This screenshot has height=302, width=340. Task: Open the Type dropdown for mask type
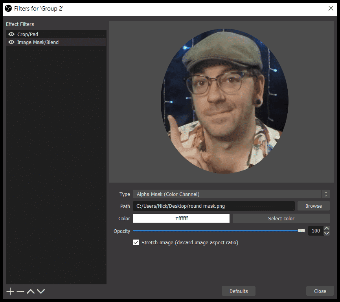point(231,194)
